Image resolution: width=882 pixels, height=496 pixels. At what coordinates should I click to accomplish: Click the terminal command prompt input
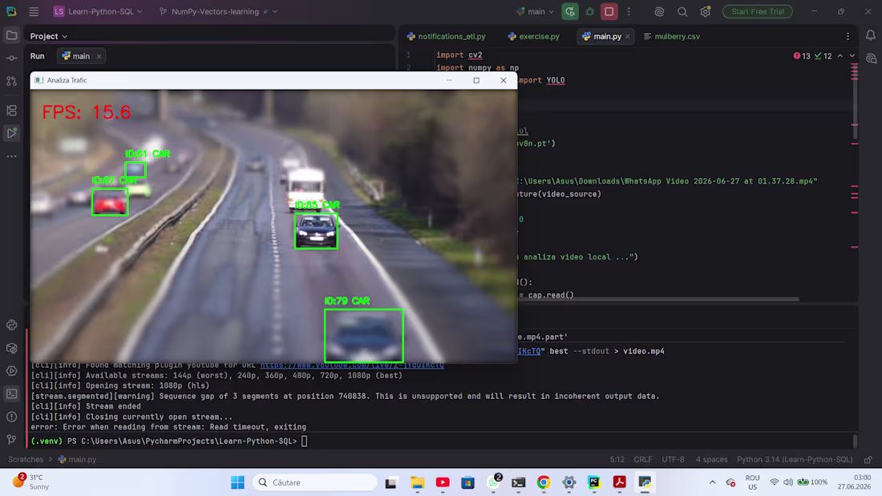point(305,442)
